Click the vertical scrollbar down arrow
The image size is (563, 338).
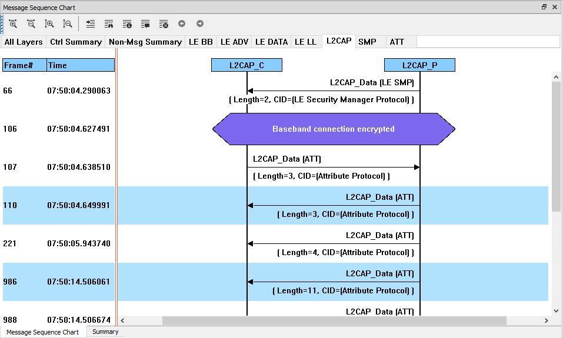(556, 311)
